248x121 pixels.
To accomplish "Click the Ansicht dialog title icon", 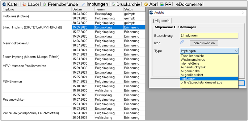I will [151, 12].
